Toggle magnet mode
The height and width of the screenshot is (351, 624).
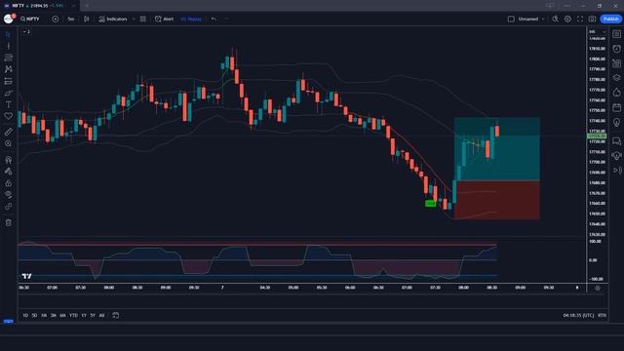tap(8, 160)
